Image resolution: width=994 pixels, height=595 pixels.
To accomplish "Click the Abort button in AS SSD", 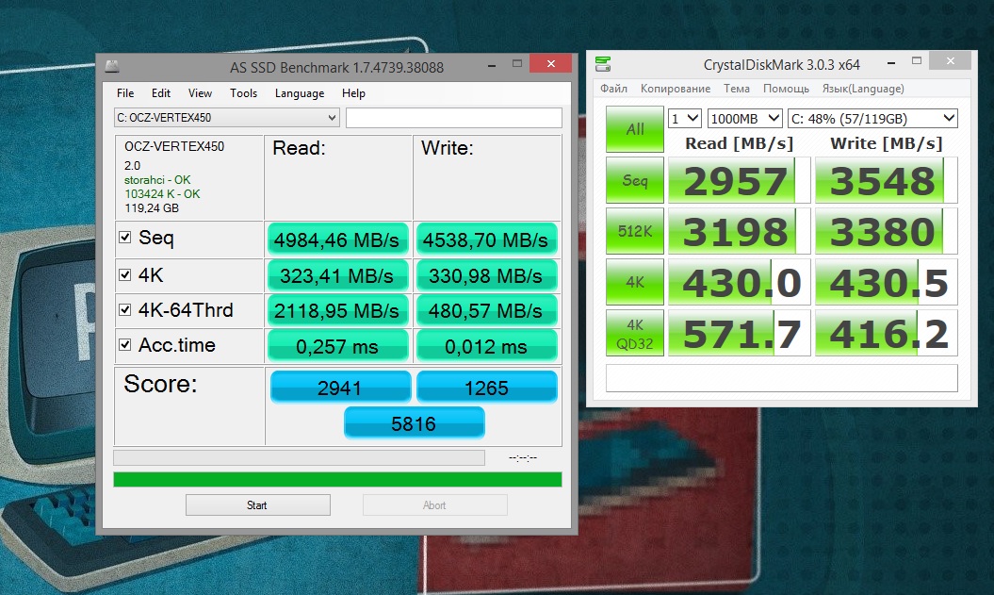I will [435, 504].
